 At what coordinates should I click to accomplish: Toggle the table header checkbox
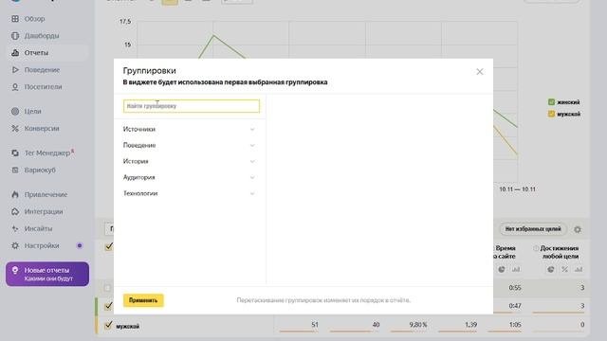[x=109, y=246]
